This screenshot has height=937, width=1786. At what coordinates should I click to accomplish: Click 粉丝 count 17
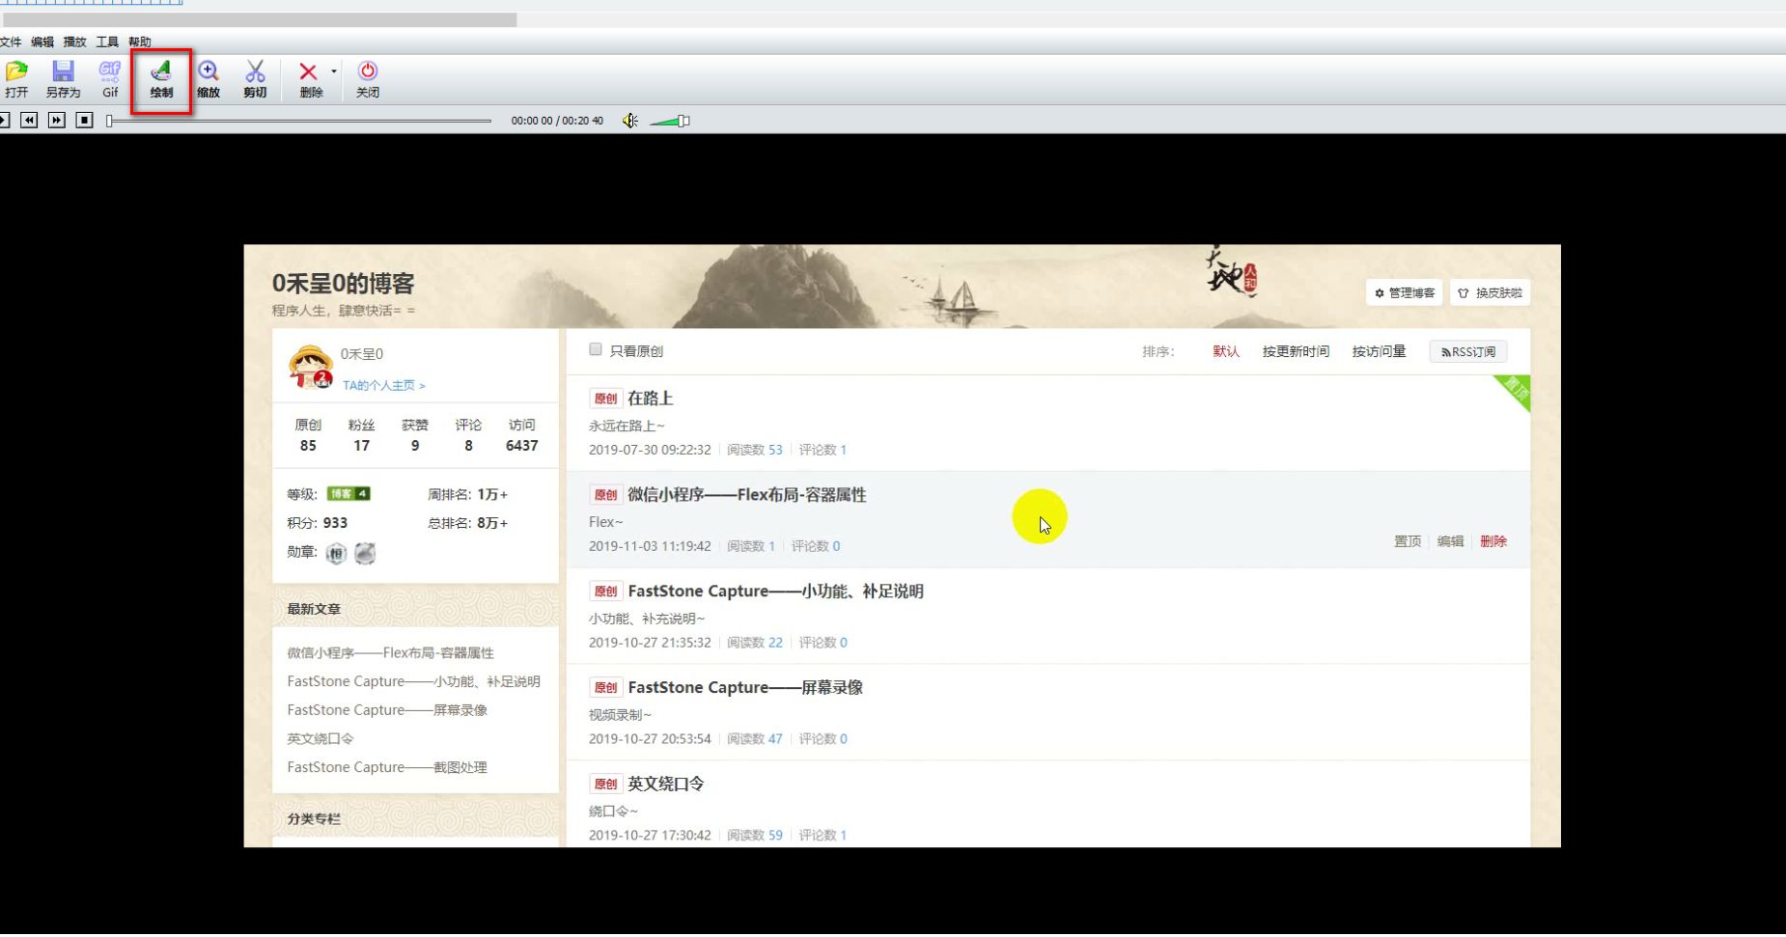coord(361,445)
